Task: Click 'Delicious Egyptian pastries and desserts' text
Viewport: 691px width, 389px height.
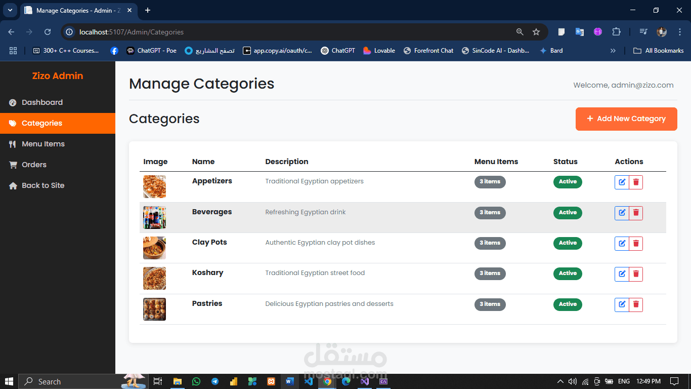Action: 329,304
